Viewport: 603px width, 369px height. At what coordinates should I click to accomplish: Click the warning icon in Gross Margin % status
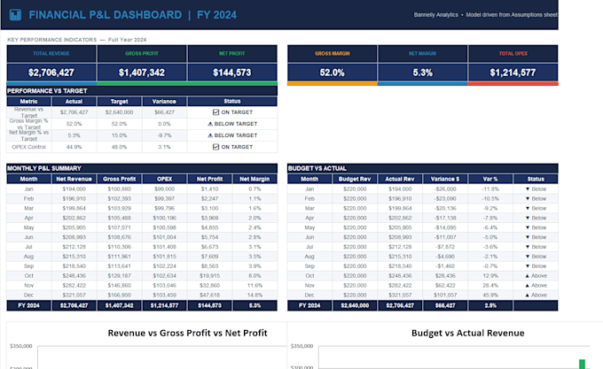pos(210,124)
